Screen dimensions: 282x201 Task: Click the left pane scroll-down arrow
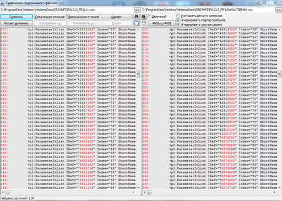[138, 188]
